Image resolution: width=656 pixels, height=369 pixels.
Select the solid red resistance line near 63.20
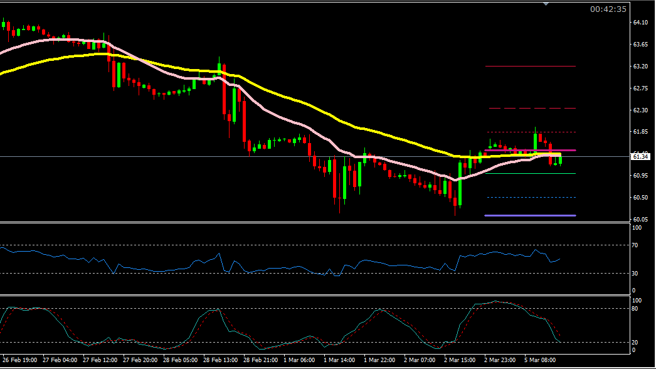530,66
